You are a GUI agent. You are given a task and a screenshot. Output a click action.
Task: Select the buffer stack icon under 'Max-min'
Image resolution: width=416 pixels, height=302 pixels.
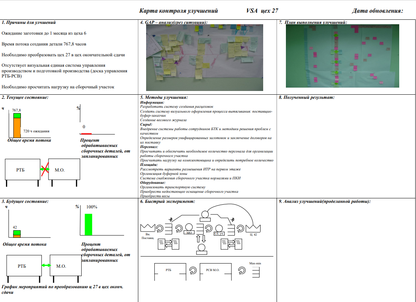[256, 272]
